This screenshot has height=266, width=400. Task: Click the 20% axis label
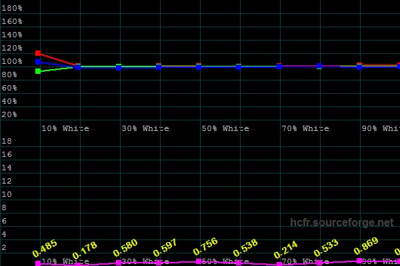9,114
